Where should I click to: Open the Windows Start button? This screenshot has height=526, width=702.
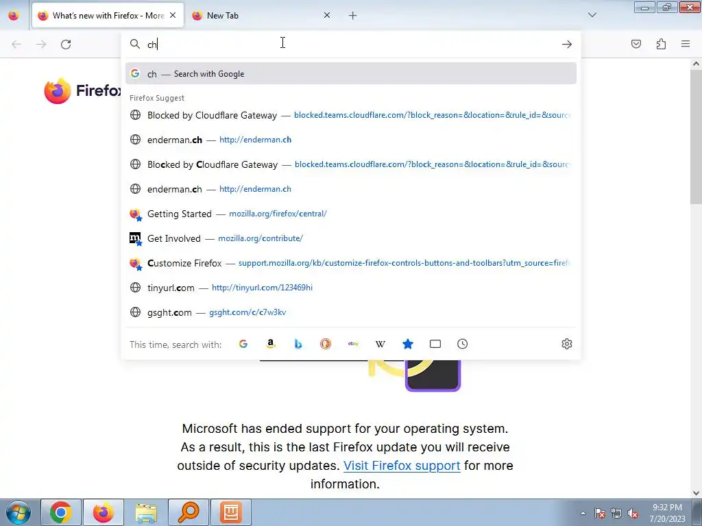tap(18, 512)
